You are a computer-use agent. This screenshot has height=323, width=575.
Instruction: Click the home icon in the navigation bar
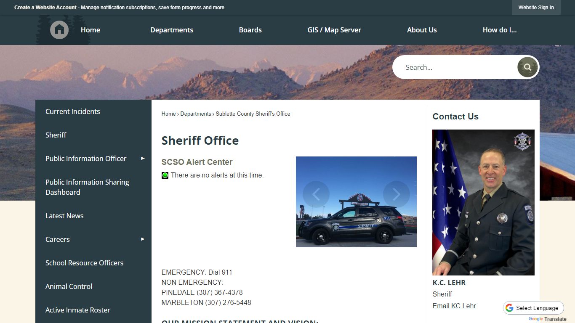(59, 30)
